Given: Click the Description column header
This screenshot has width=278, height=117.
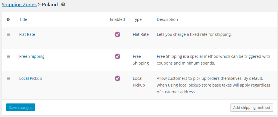Looking at the screenshot, I should coord(167,19).
